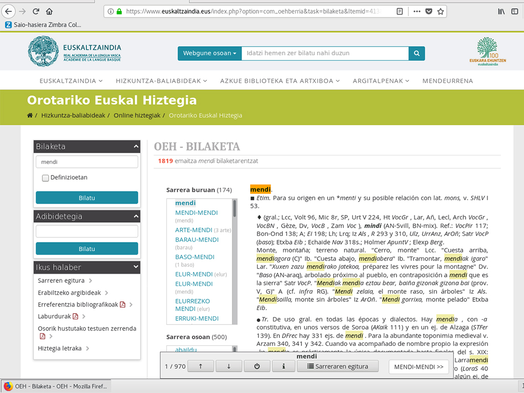The image size is (524, 393).
Task: Click the Euskaltzaindia logo
Action: [74, 52]
